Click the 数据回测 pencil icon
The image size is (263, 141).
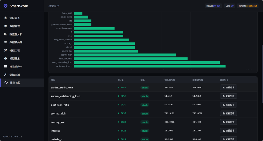click(x=5, y=74)
